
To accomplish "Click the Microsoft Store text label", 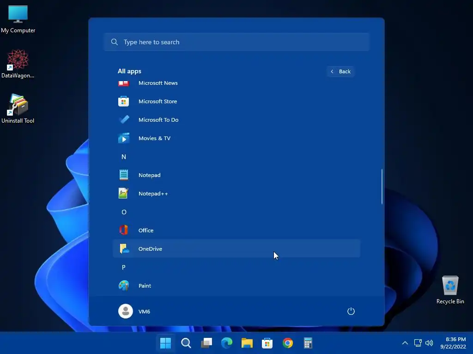I will pos(158,101).
